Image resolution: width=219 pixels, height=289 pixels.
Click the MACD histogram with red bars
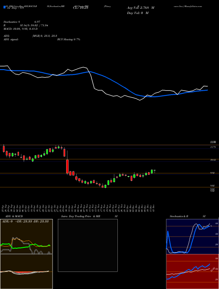(x=26, y=271)
